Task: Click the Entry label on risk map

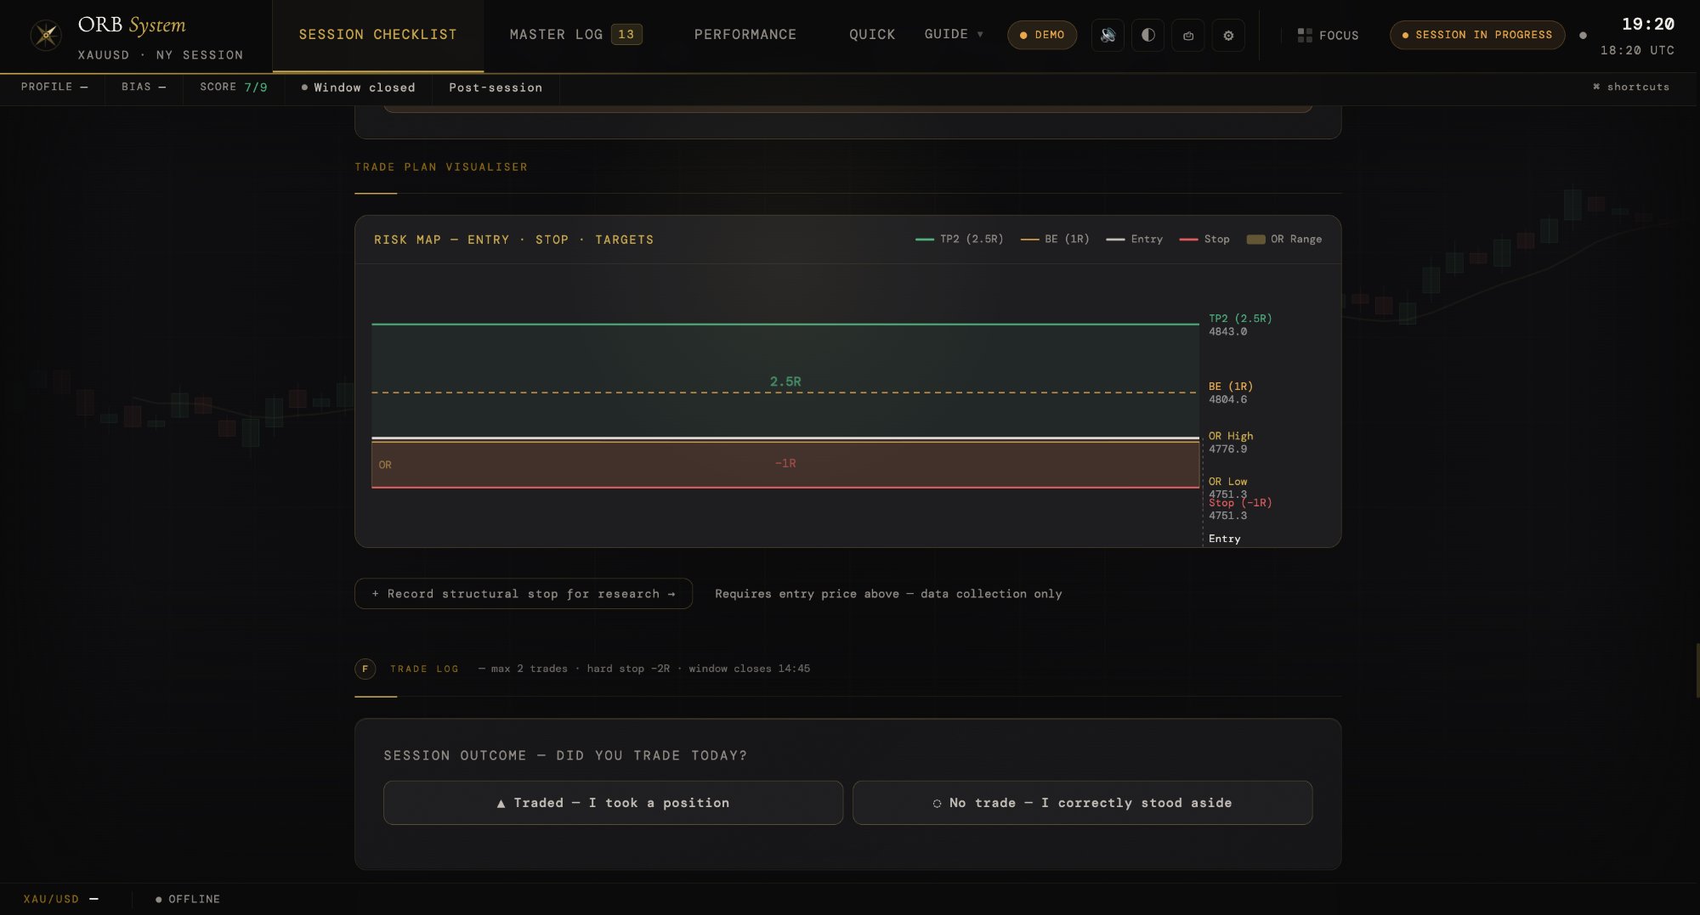Action: (1225, 539)
